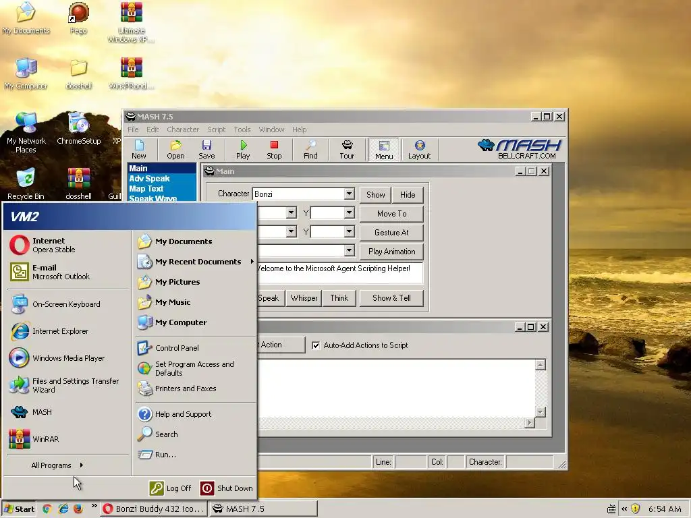This screenshot has height=518, width=691.
Task: Select Map Text in the side list
Action: tap(146, 189)
